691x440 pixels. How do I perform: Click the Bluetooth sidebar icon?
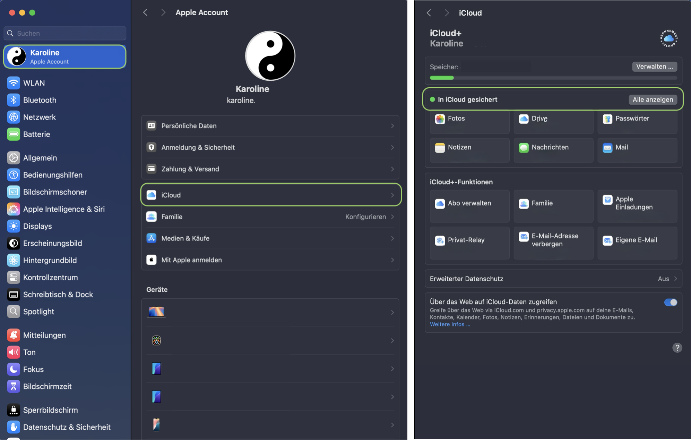pos(14,100)
